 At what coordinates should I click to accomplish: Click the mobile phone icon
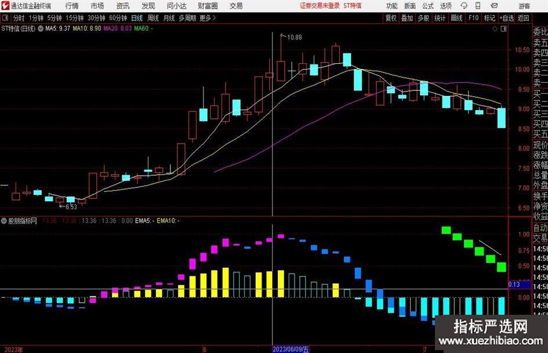pos(478,6)
